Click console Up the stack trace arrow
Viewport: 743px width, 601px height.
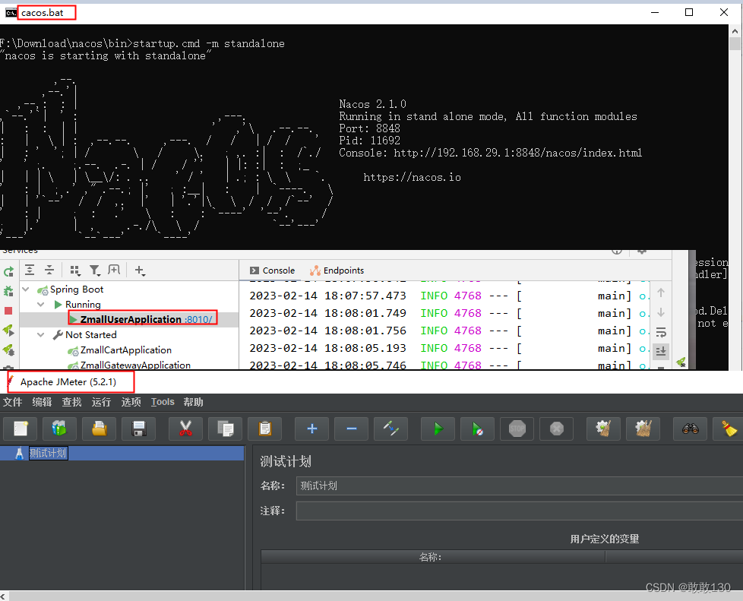coord(661,293)
